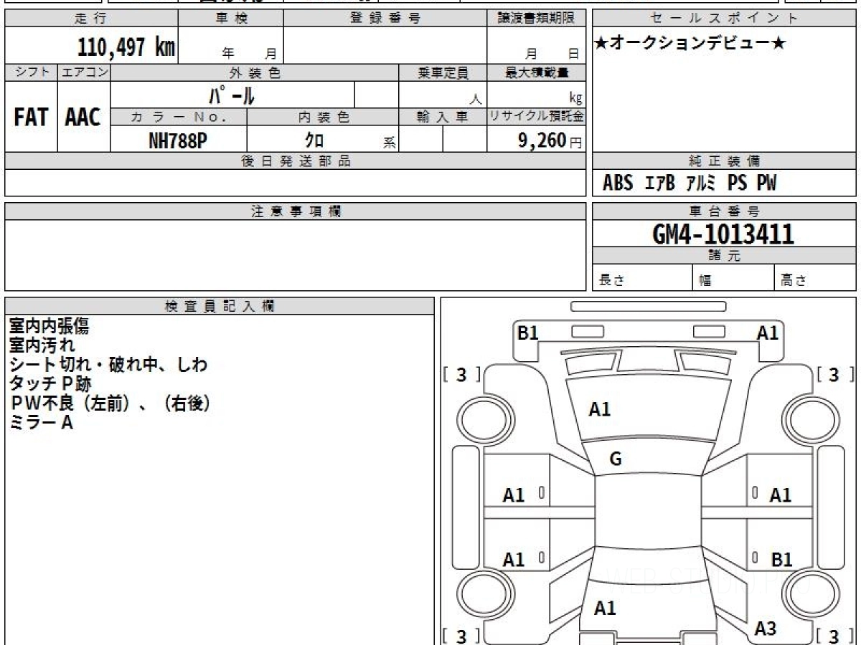This screenshot has width=861, height=645.
Task: Click the 車検 column header
Action: click(231, 19)
